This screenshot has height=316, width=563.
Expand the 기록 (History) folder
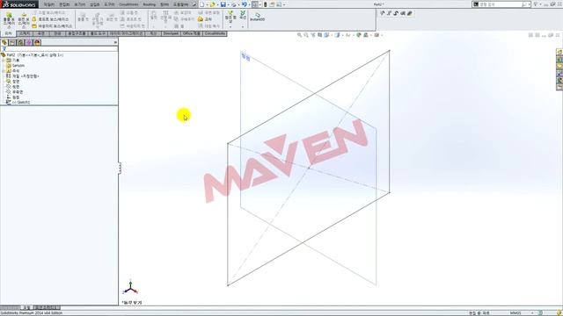coord(4,61)
